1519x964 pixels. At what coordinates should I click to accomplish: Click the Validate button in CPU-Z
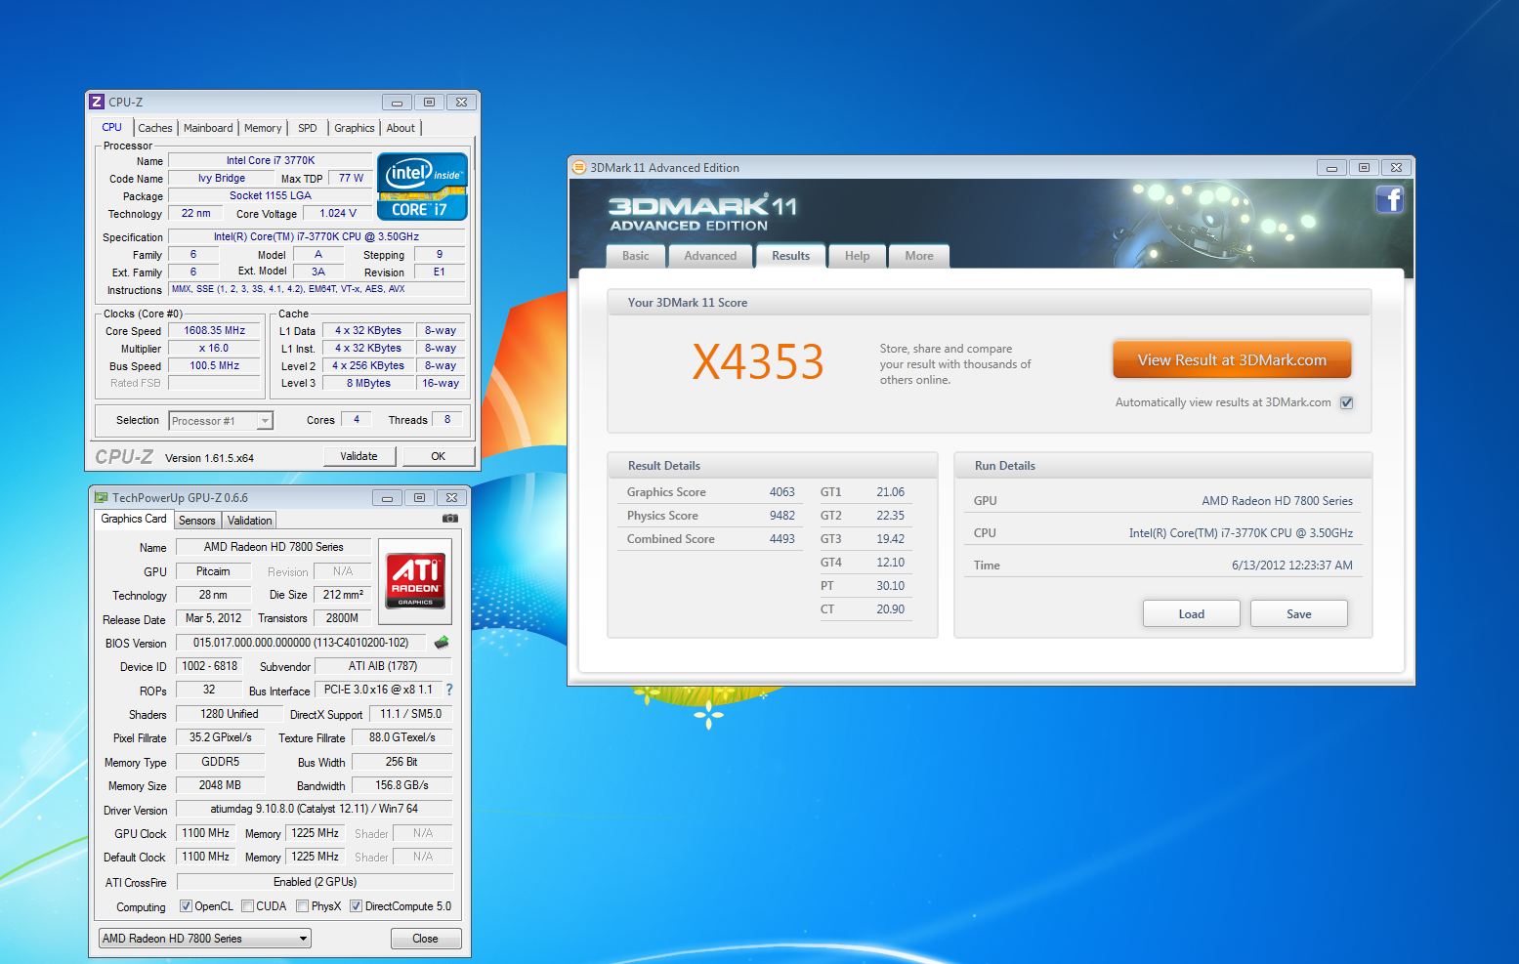[x=359, y=456]
